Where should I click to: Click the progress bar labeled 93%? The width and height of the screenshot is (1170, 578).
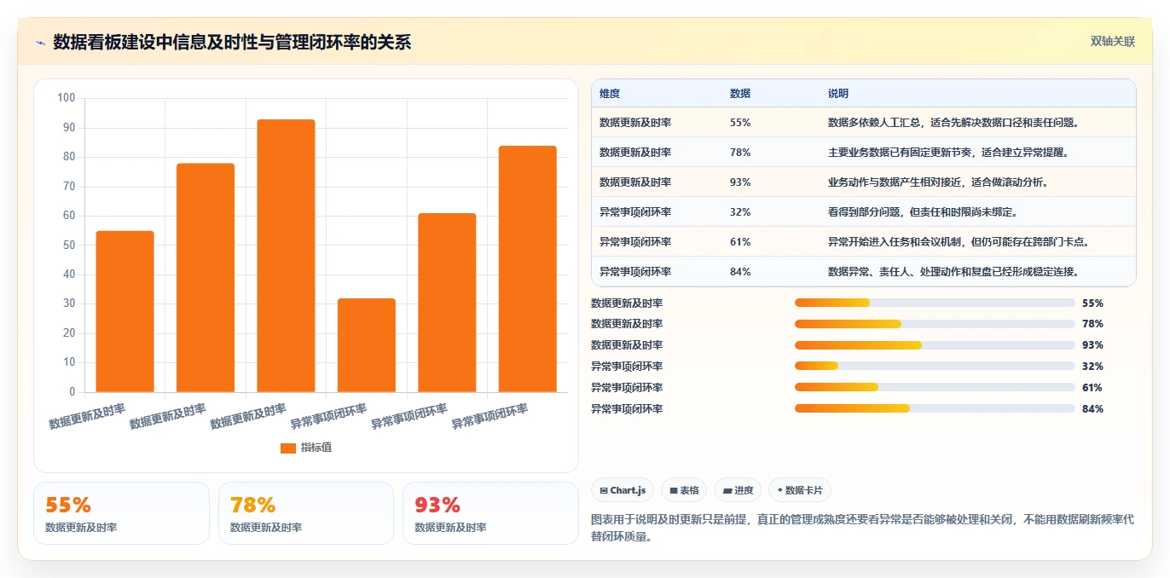click(x=935, y=345)
